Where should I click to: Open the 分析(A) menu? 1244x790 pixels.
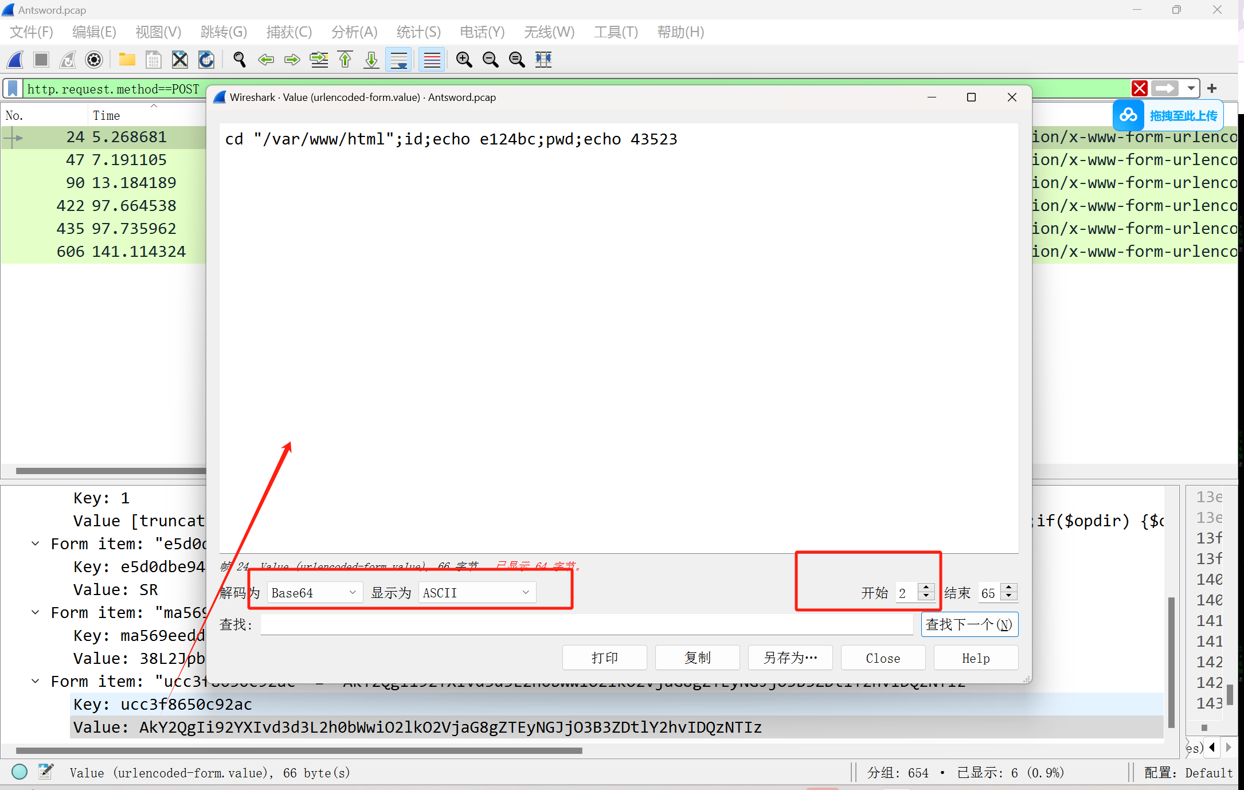(x=354, y=32)
